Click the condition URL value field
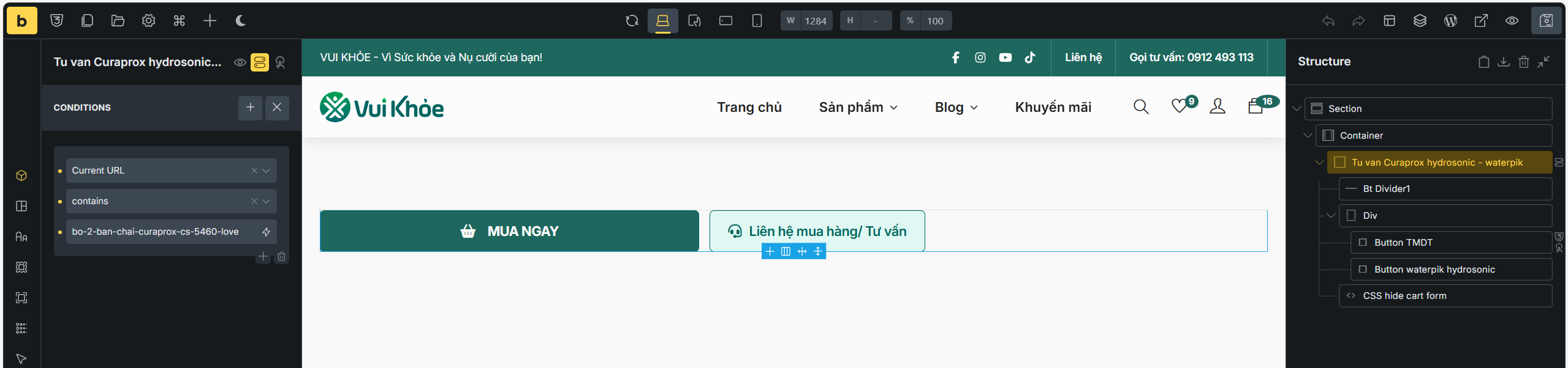The width and height of the screenshot is (1568, 368). pos(161,232)
